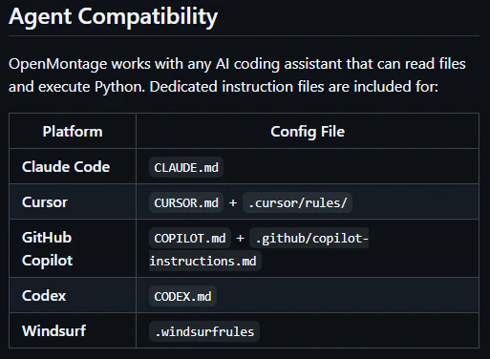The height and width of the screenshot is (359, 490).
Task: Click the GitHub Copilot platform cell
Action: click(73, 248)
